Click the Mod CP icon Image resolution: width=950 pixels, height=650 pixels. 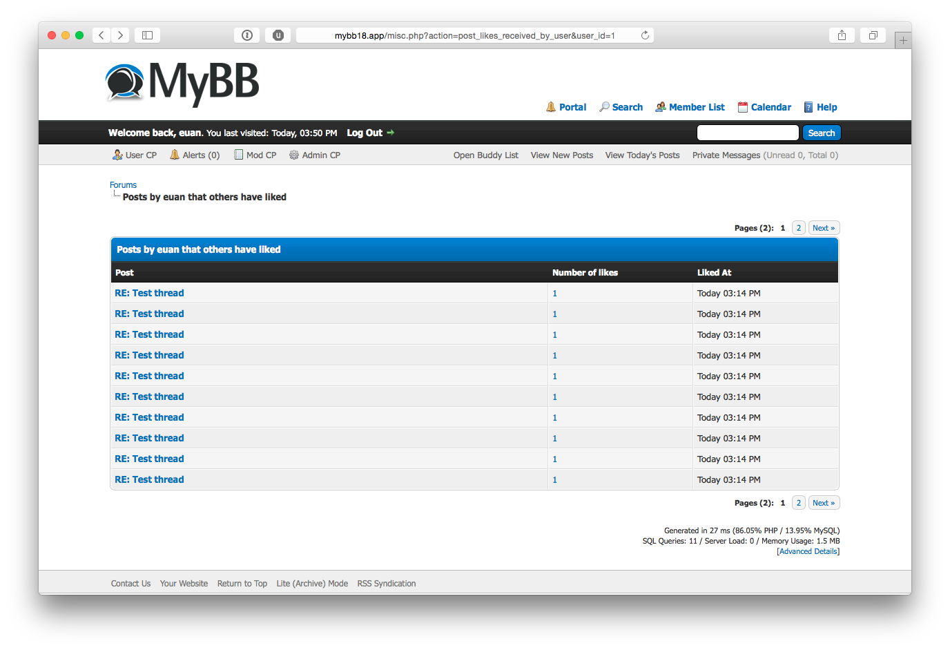pos(239,155)
